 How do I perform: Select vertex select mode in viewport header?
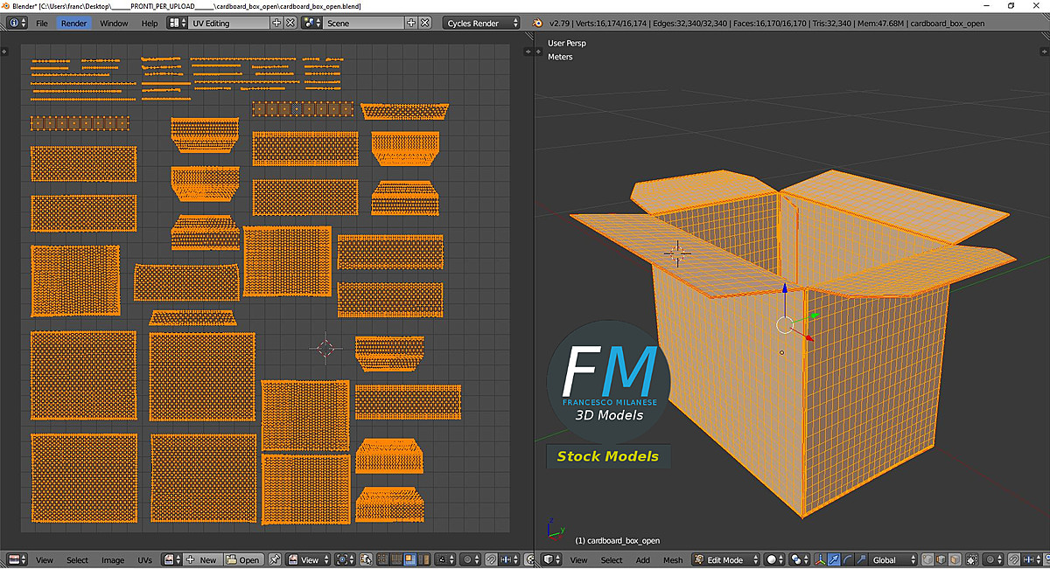point(927,562)
